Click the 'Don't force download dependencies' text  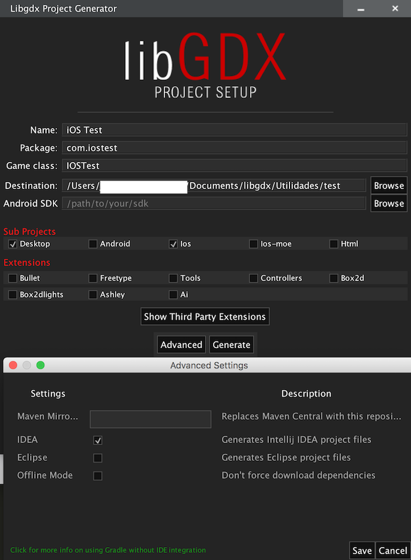click(298, 475)
